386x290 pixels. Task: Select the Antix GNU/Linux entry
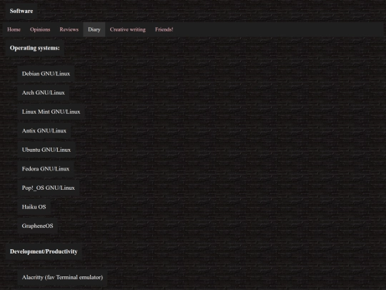click(x=44, y=131)
